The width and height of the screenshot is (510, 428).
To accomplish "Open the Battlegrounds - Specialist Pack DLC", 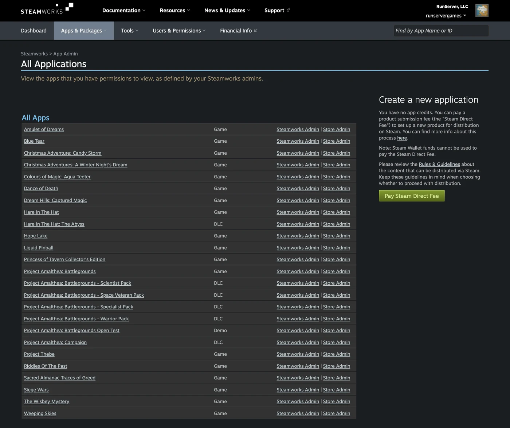I will click(x=79, y=307).
